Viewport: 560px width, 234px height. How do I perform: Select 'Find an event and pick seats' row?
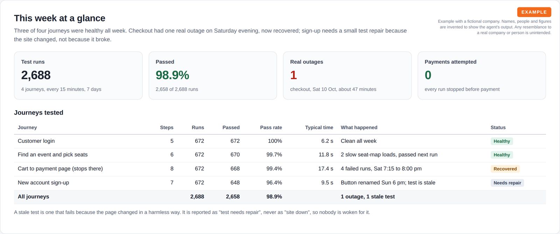[280, 155]
